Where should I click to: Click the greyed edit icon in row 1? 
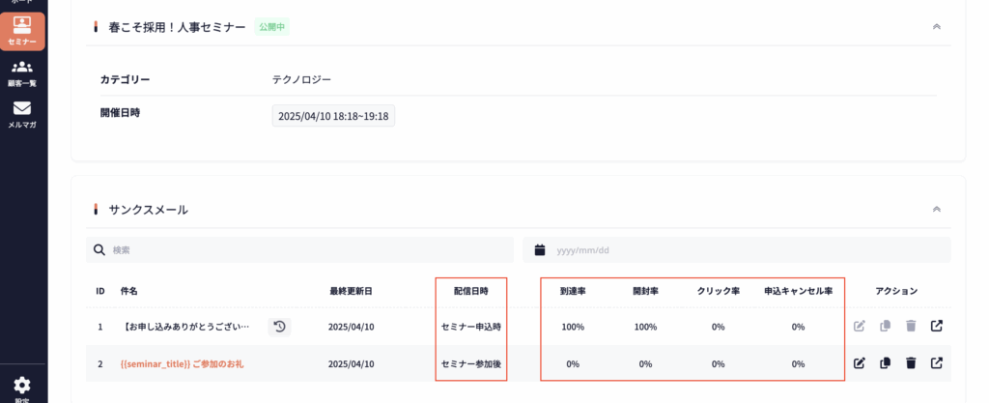pos(860,327)
